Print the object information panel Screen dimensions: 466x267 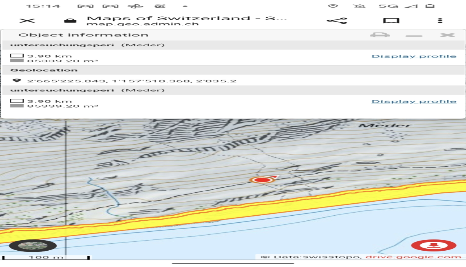click(x=380, y=35)
